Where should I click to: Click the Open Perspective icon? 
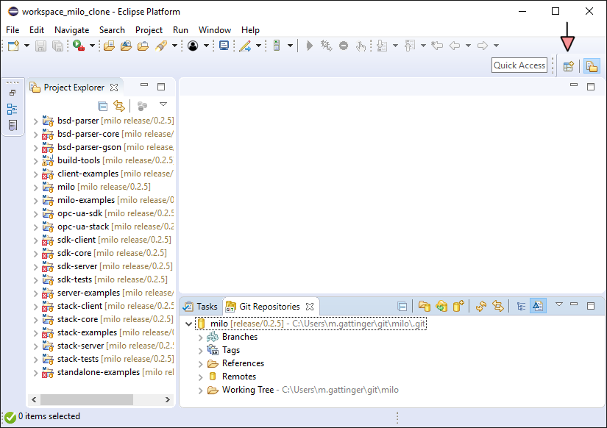click(x=568, y=66)
